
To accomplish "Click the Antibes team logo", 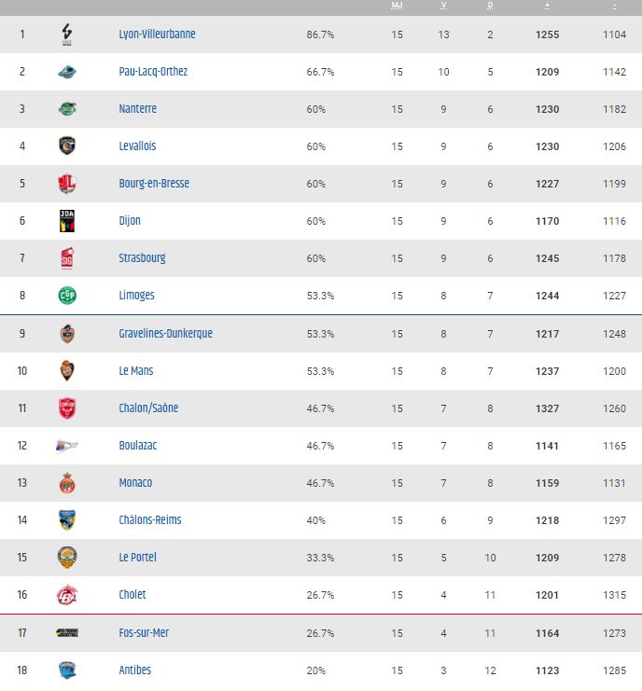I will [67, 670].
